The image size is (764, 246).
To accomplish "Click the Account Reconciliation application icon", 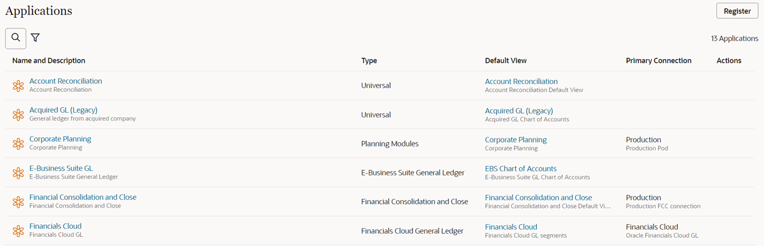I will tap(18, 86).
